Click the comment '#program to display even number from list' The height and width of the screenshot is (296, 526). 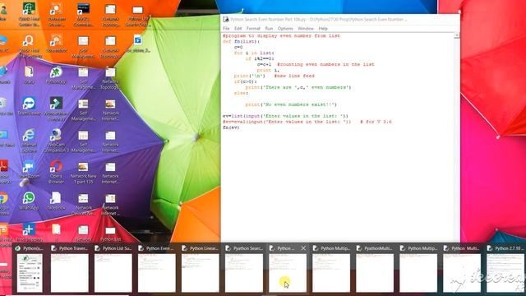click(281, 35)
